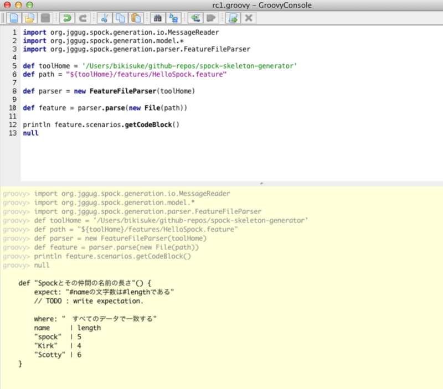Image resolution: width=443 pixels, height=389 pixels.
Task: Click the Save floppy disk icon
Action: [45, 18]
